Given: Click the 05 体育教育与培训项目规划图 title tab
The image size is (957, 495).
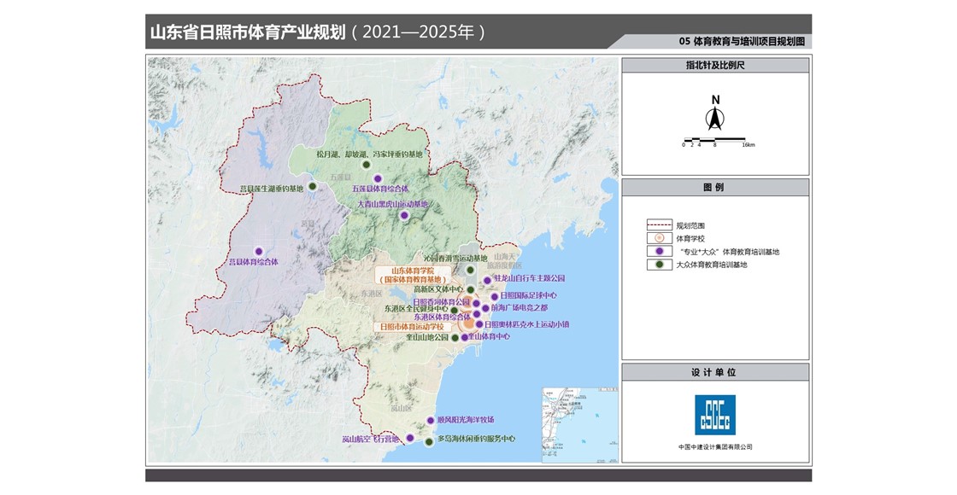Looking at the screenshot, I should pyautogui.click(x=742, y=41).
